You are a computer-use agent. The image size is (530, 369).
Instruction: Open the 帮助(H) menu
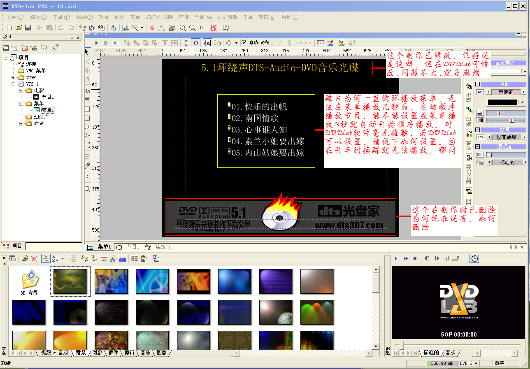click(x=290, y=17)
